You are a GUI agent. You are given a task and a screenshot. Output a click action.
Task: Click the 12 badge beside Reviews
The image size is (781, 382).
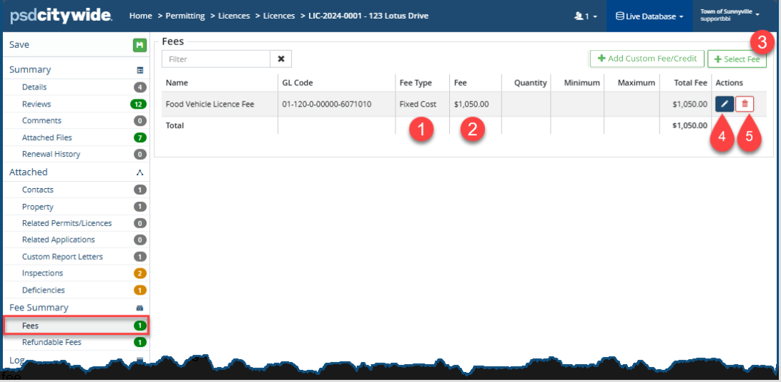click(140, 104)
